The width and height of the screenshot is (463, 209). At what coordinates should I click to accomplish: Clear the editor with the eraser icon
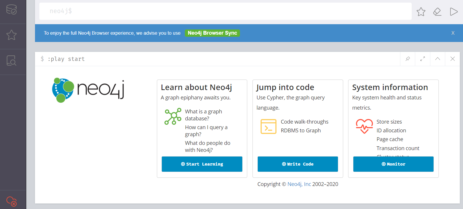(437, 12)
